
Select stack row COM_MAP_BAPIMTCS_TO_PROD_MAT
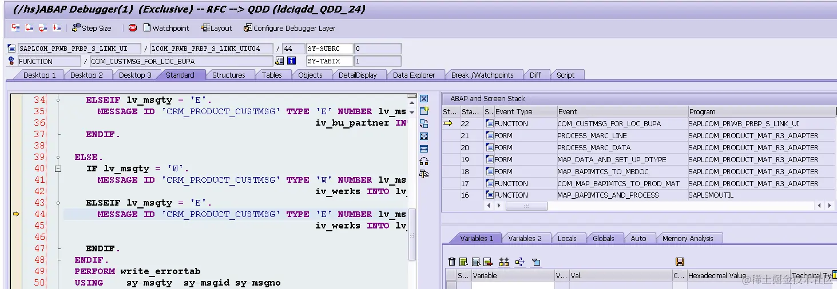640,183
